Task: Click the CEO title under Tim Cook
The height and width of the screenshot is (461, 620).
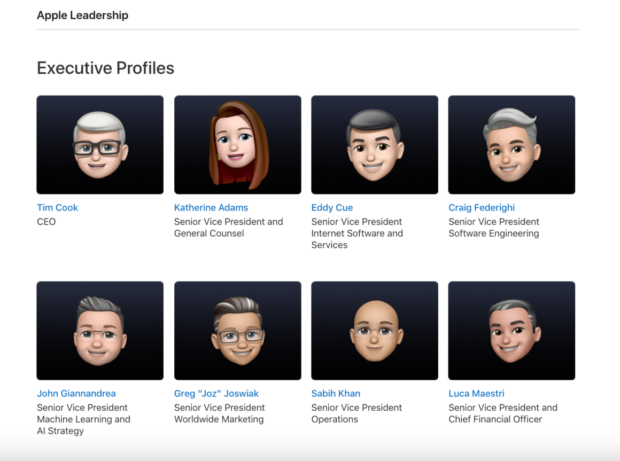Action: [x=46, y=222]
